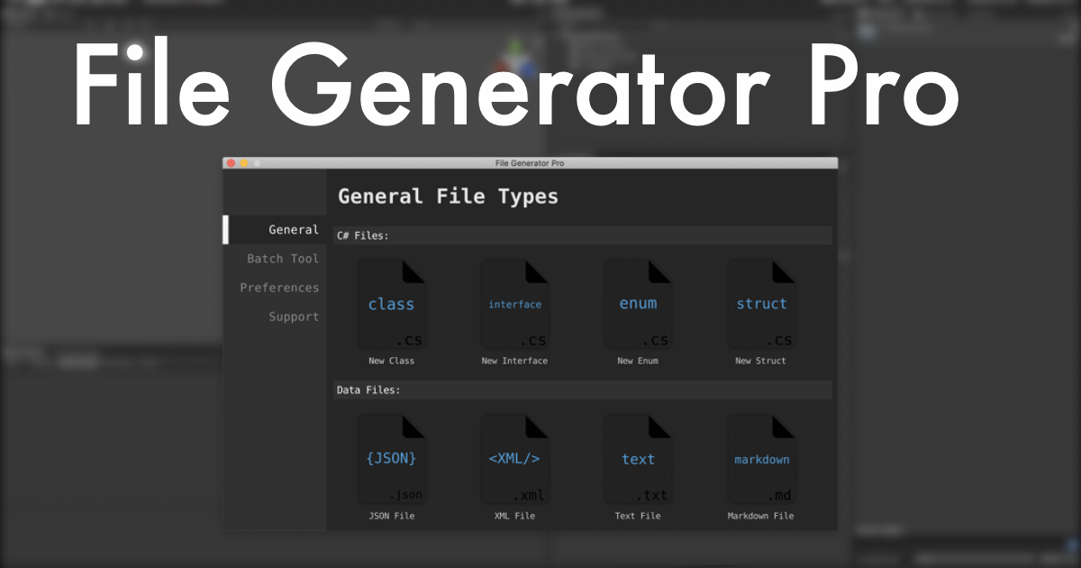Collapse the C# Files section header
1081x568 pixels.
[x=581, y=235]
